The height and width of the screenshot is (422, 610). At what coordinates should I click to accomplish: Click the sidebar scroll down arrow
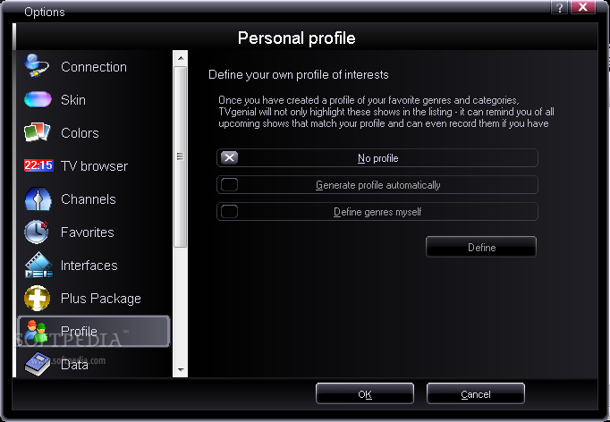(x=181, y=370)
